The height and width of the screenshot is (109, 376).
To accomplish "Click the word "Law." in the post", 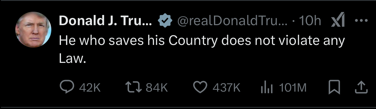I will [x=73, y=59].
